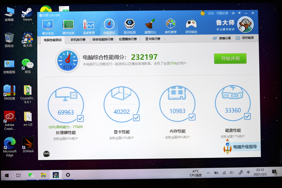Screen dimensions: 282x188
Task: Click the round gray icon at window bottom-left
Action: pos(46,154)
